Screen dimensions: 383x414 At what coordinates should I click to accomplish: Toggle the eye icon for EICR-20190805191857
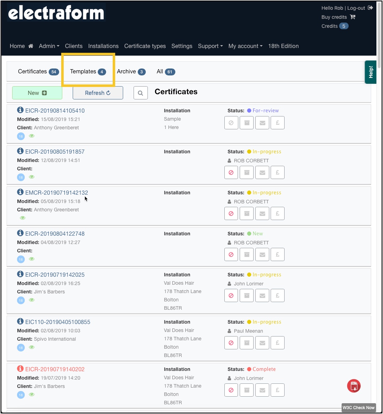tap(32, 177)
